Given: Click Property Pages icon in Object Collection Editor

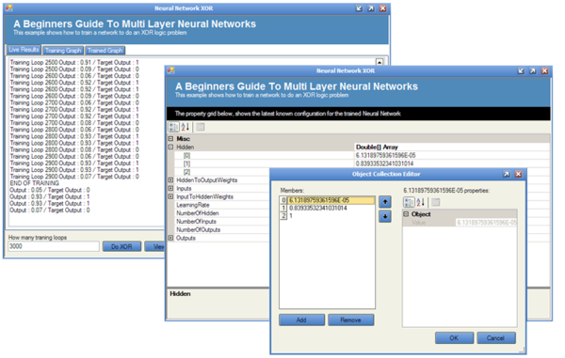Looking at the screenshot, I should coord(435,202).
